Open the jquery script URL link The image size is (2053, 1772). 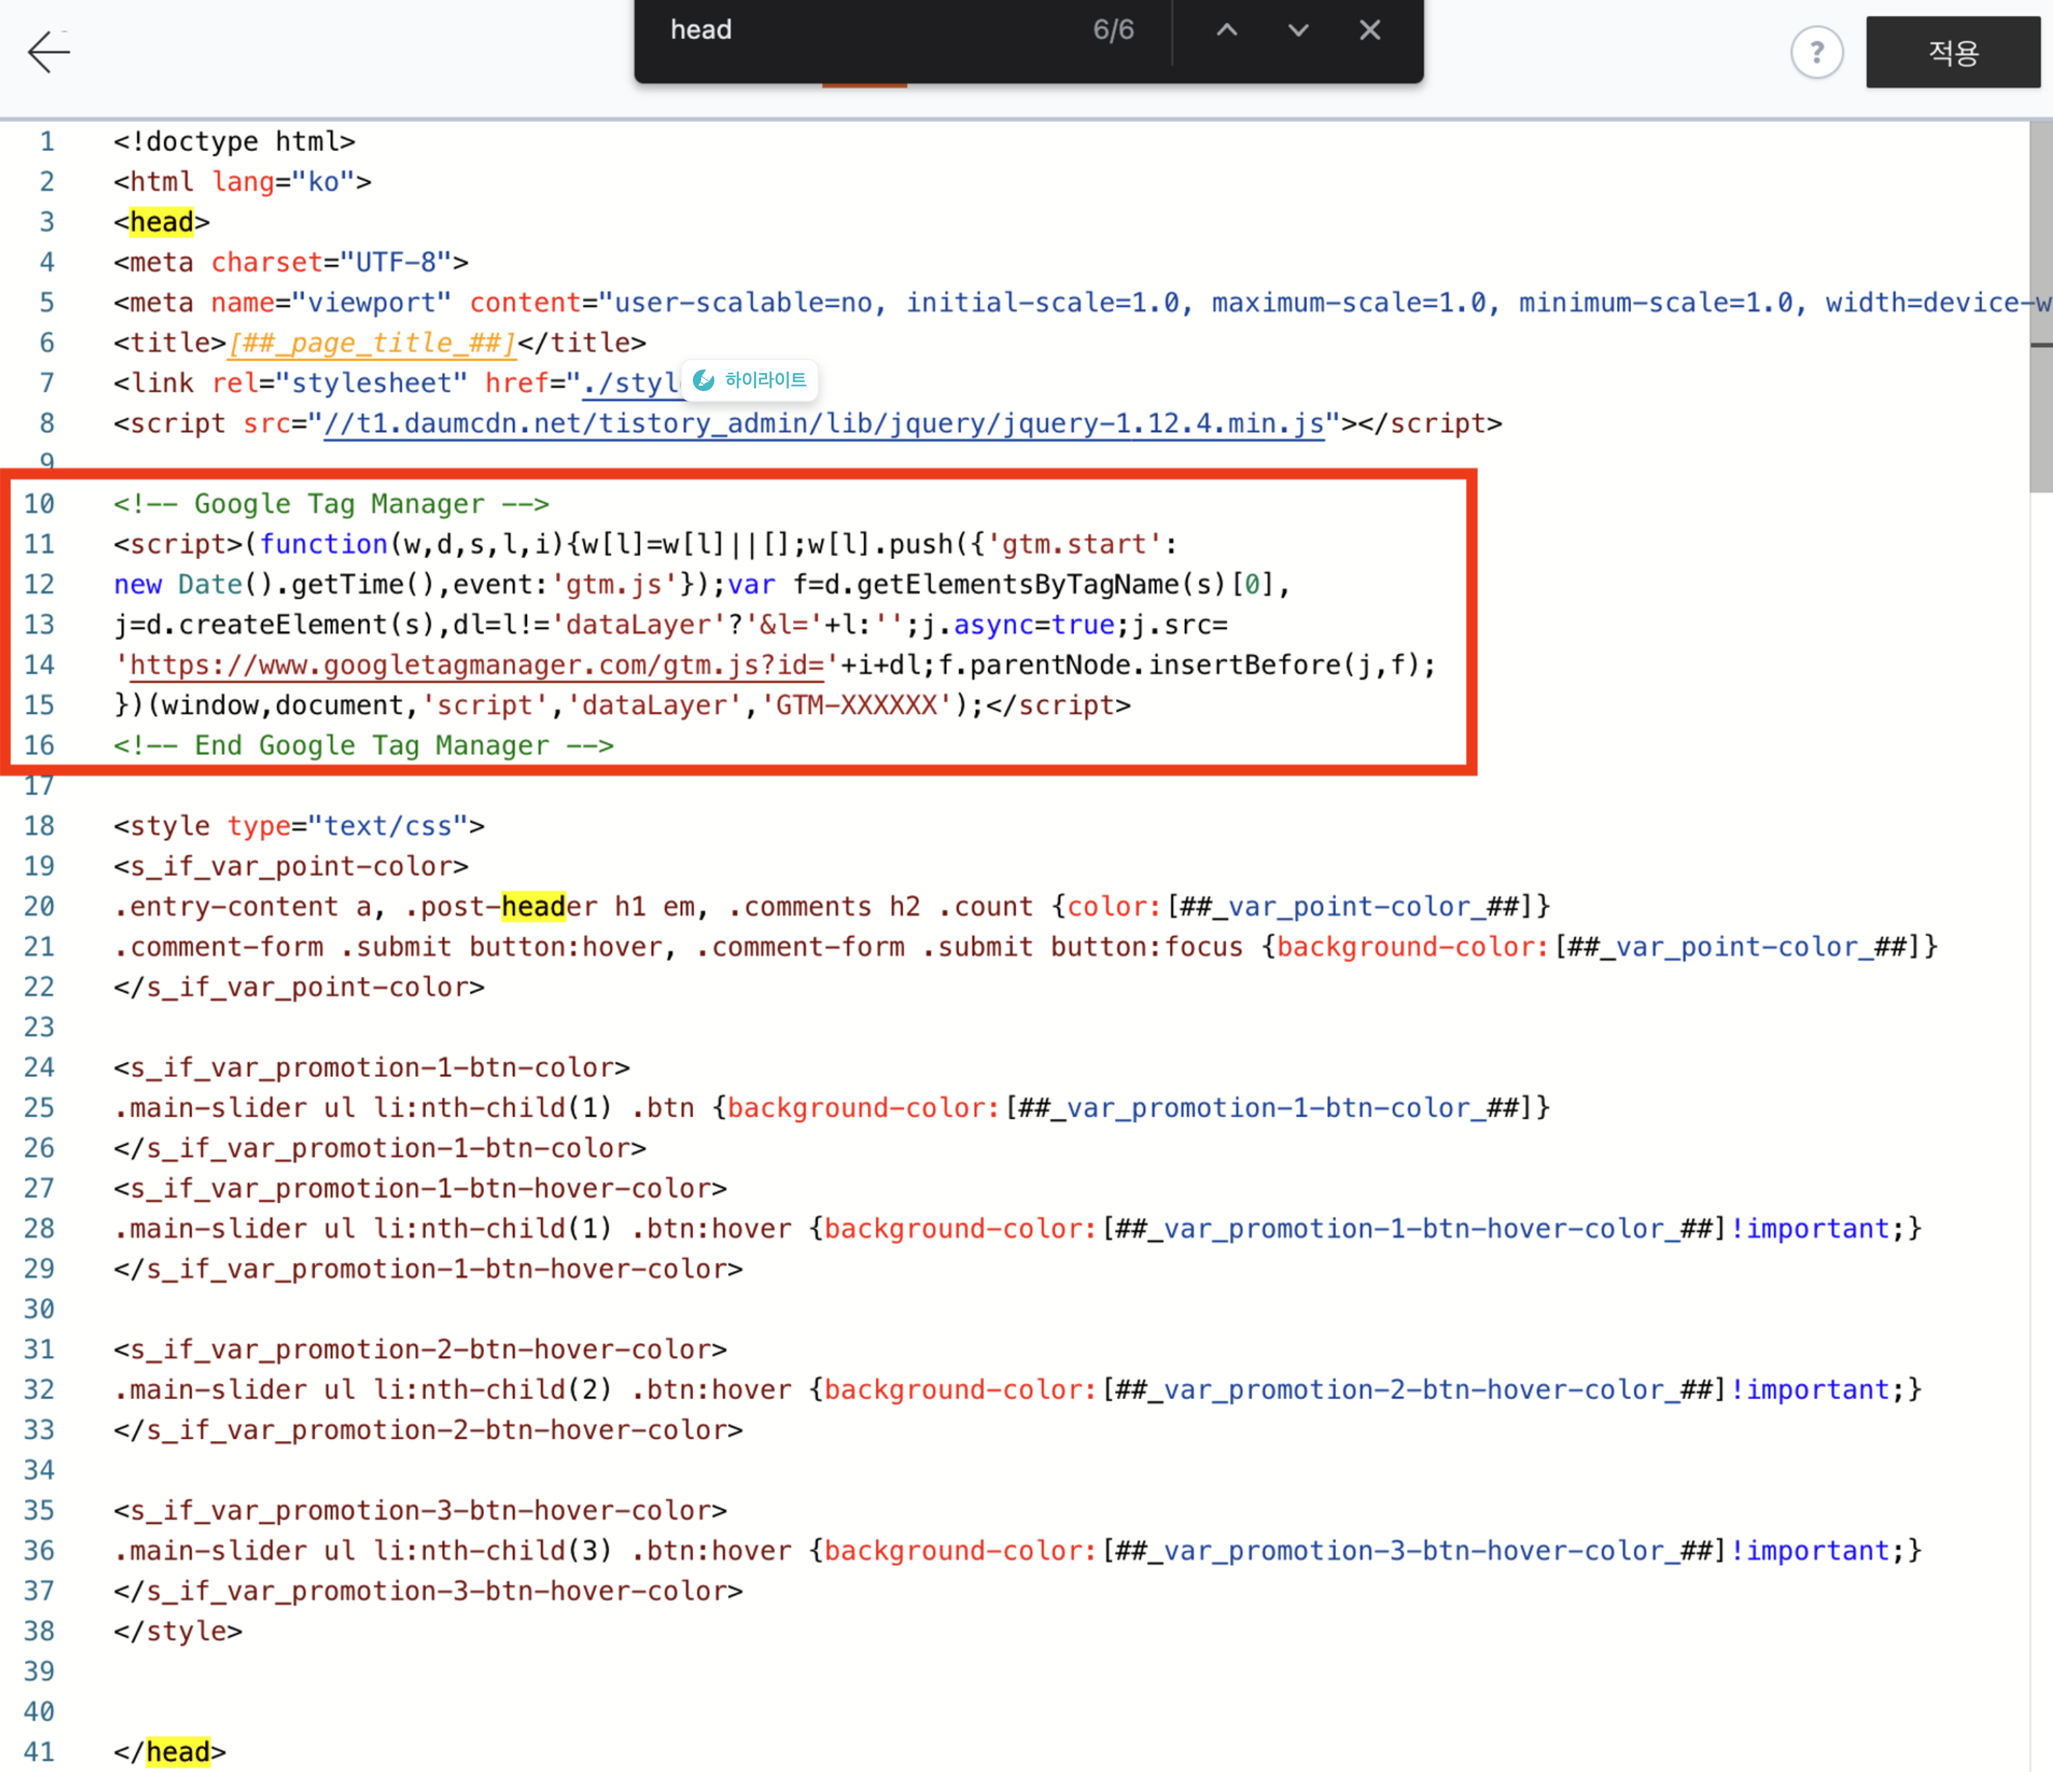pyautogui.click(x=822, y=424)
